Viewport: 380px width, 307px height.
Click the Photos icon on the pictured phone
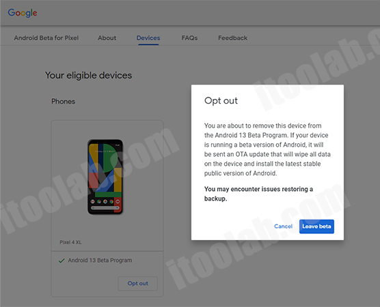[105, 201]
